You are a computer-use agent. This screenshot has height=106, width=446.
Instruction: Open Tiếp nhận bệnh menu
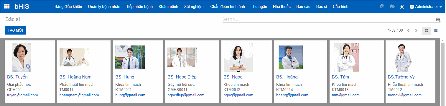point(139,6)
